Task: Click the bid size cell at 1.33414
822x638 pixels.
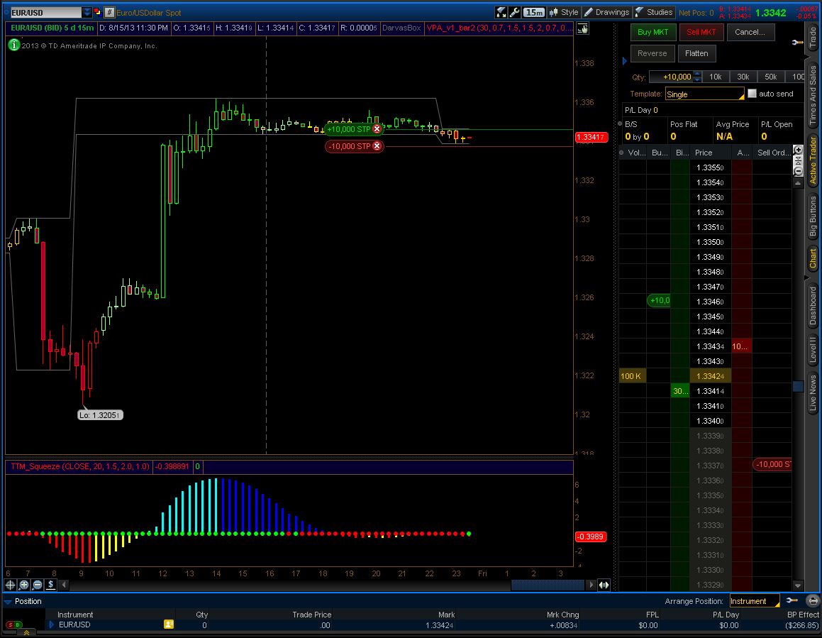Action: 680,391
